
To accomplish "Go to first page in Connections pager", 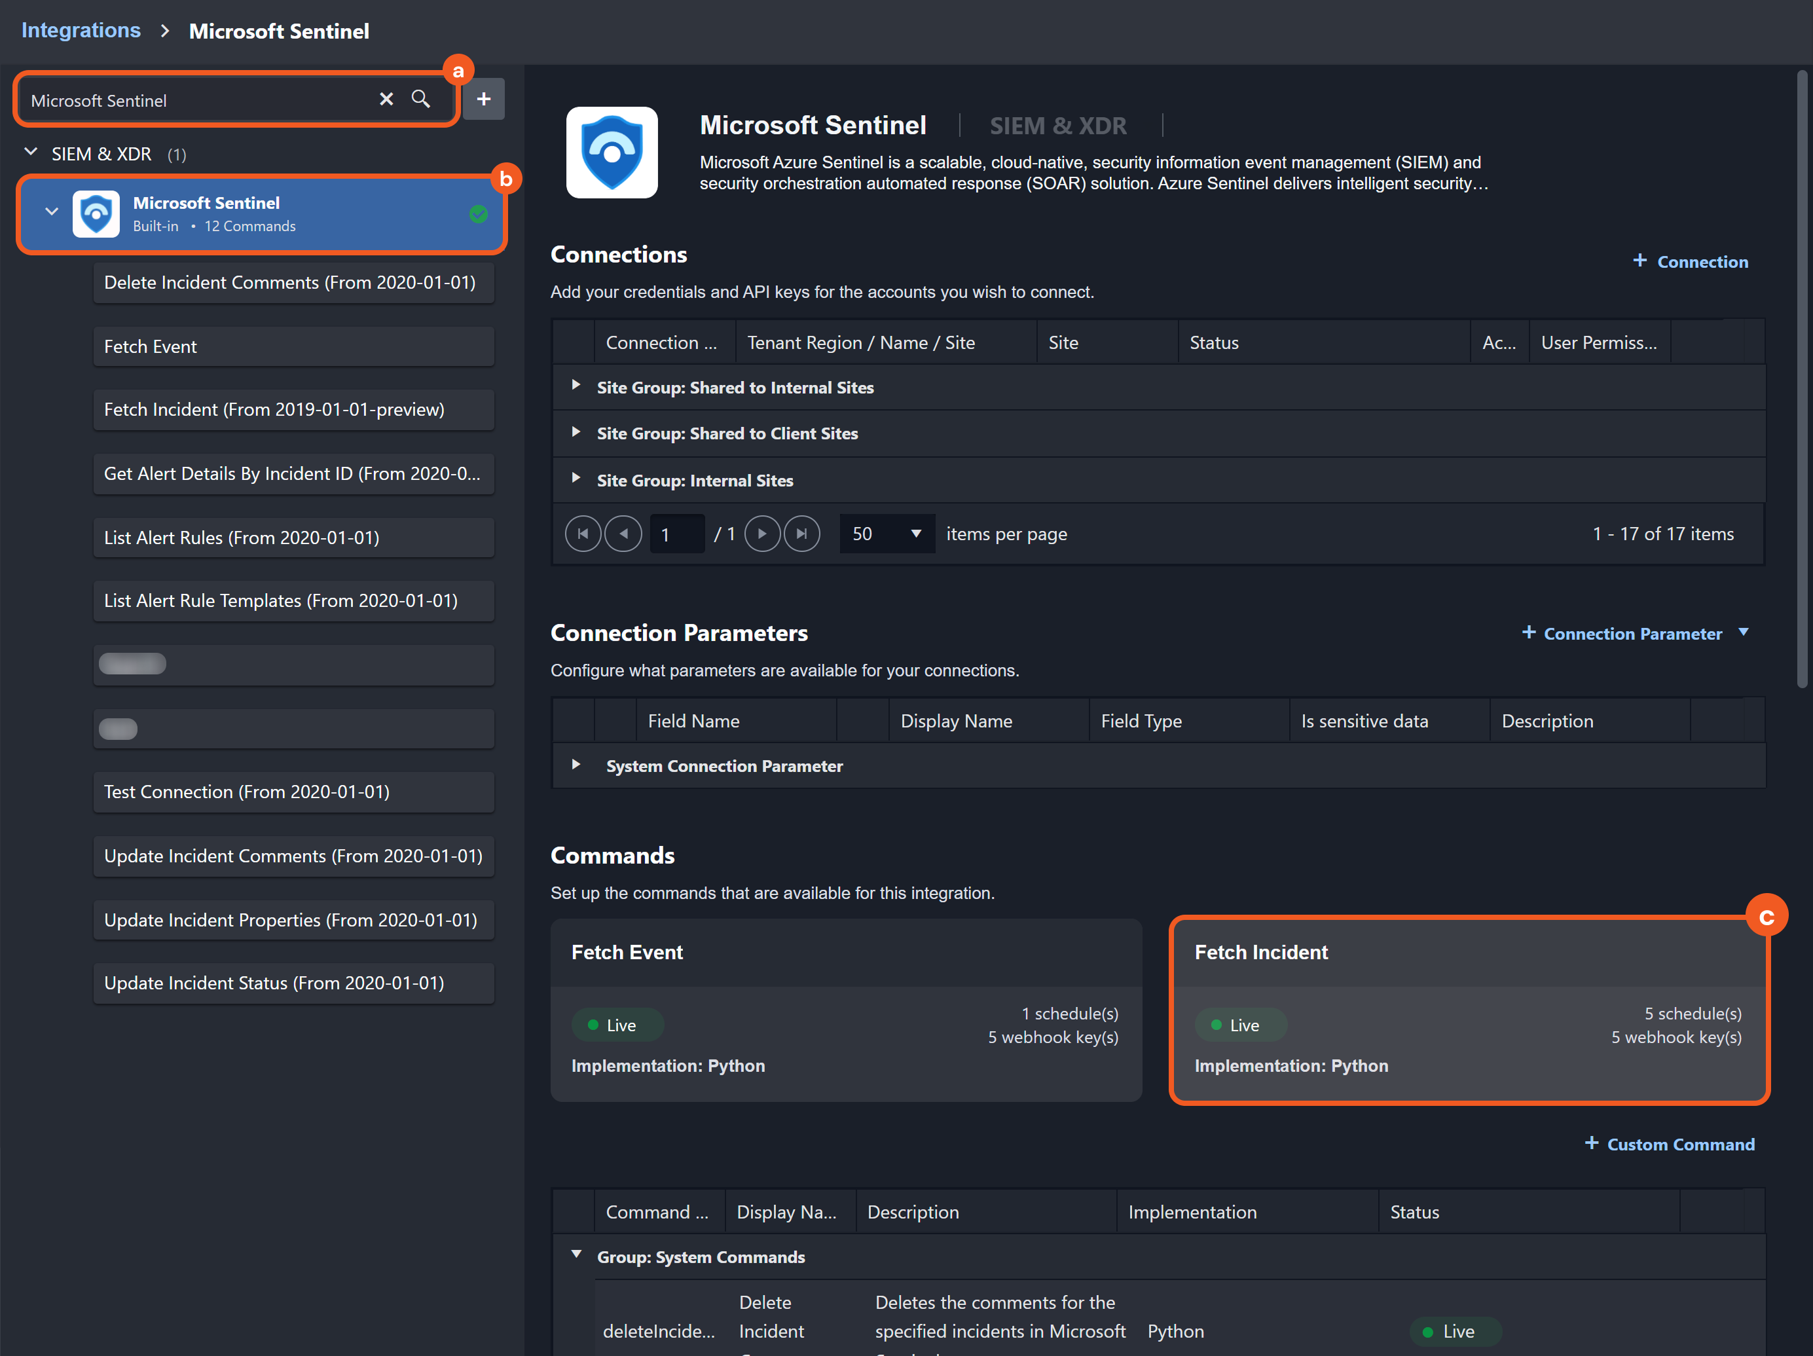I will [x=583, y=534].
